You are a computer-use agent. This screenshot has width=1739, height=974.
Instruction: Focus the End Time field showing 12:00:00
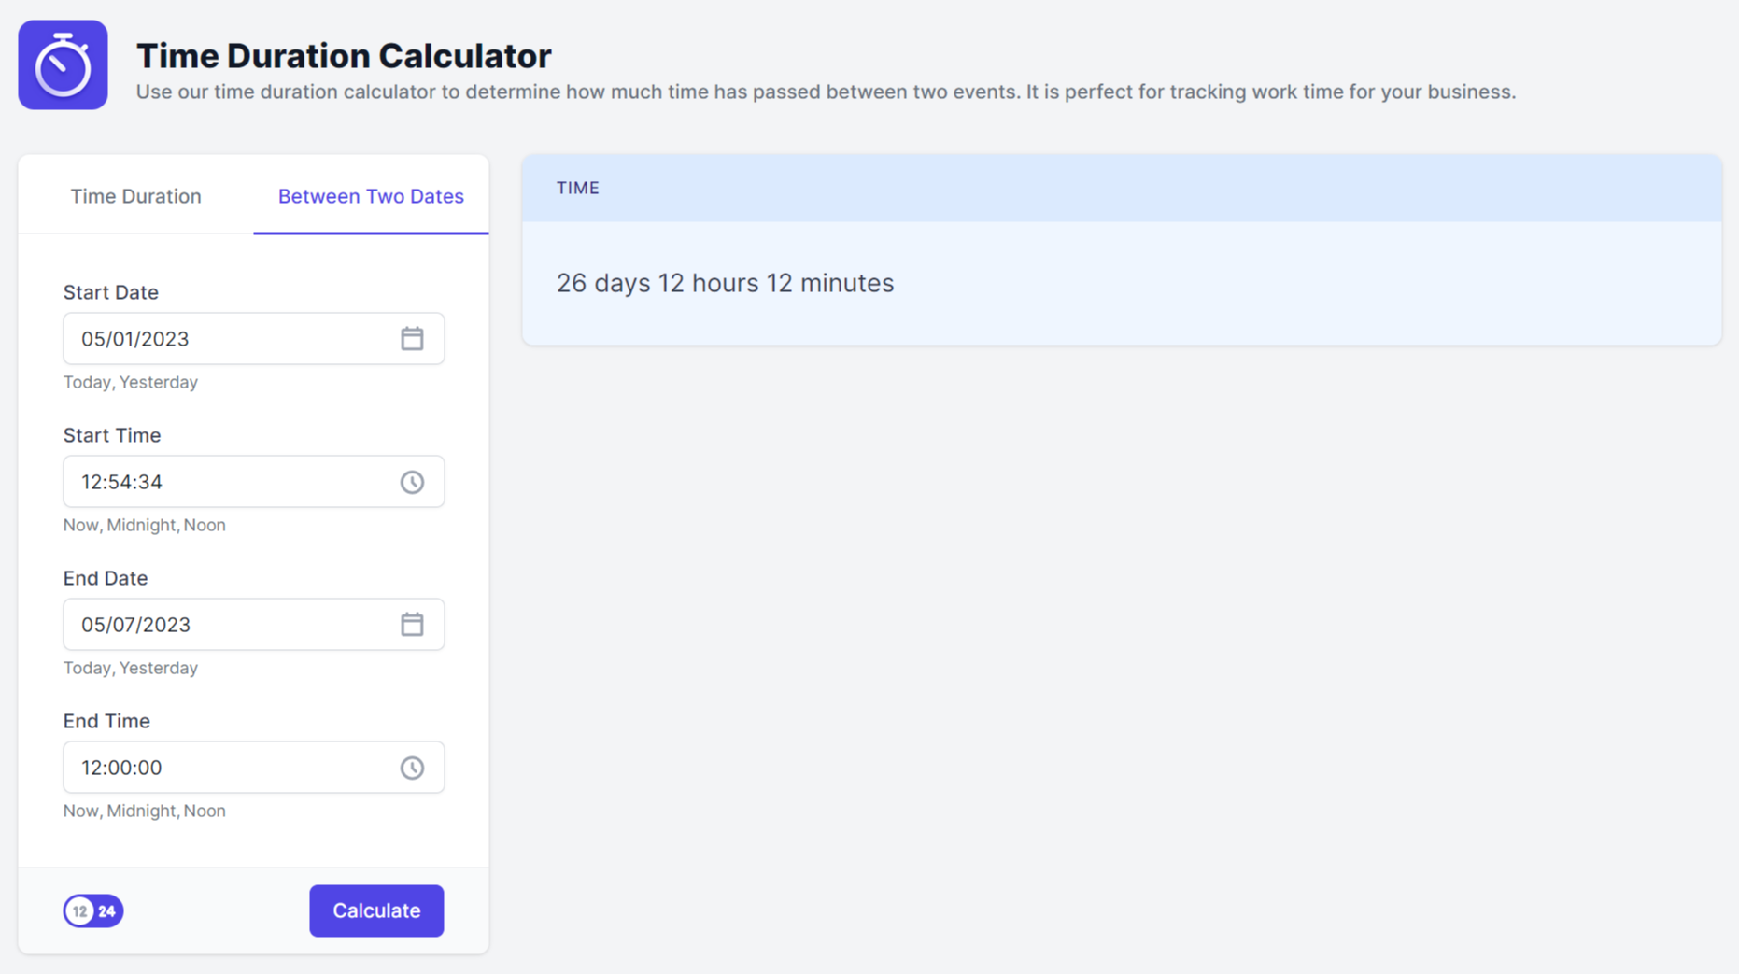254,768
